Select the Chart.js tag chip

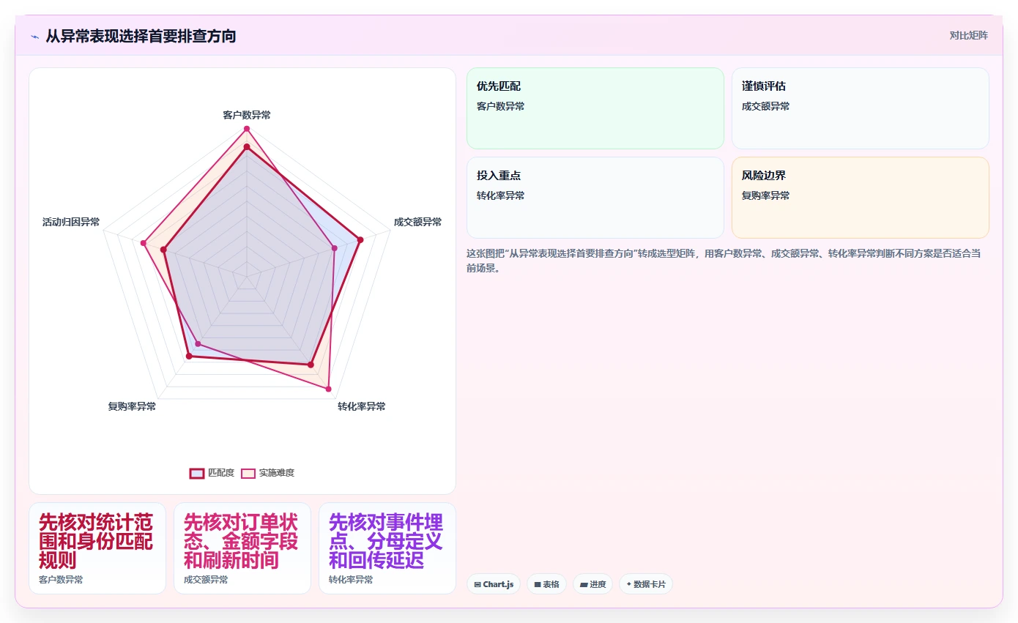tap(494, 584)
